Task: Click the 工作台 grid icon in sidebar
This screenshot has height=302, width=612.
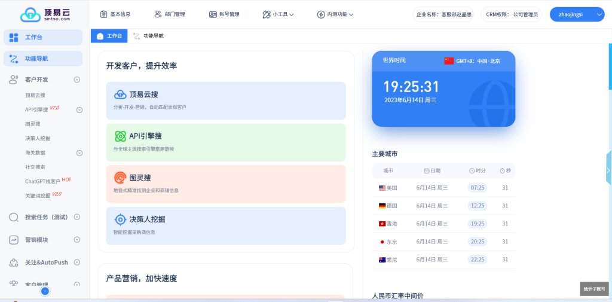Action: pos(14,38)
